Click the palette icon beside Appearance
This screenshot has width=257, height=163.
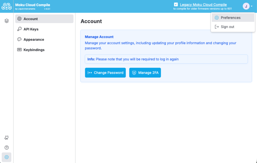tap(19, 39)
